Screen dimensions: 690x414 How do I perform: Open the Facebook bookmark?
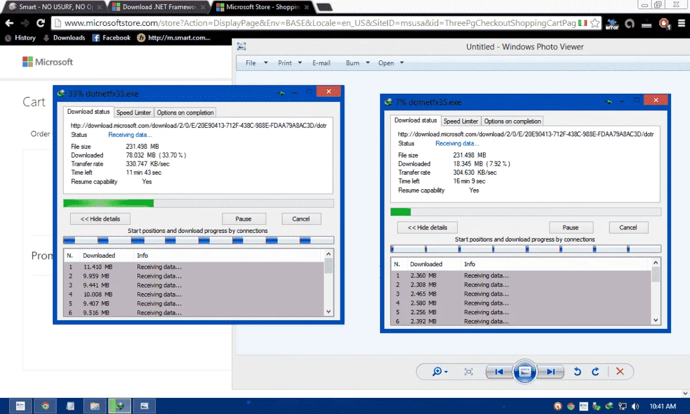tap(112, 38)
